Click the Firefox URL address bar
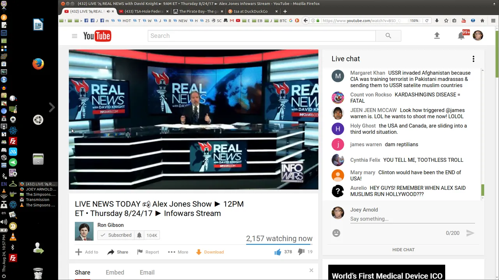 (363, 21)
